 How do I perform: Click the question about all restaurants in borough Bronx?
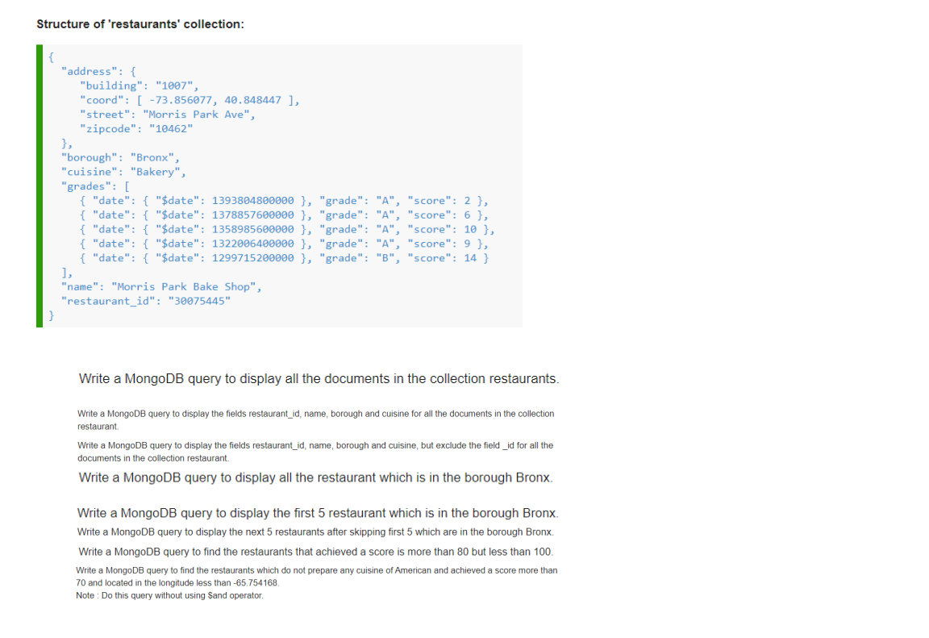click(x=316, y=477)
